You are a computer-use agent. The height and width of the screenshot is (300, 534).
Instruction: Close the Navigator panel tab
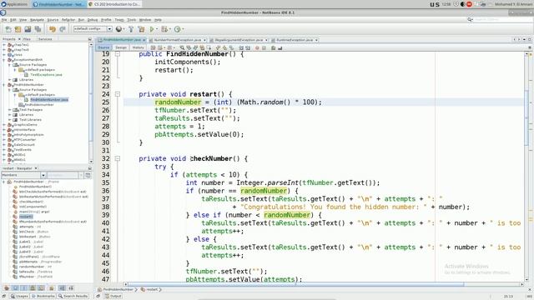tap(36, 168)
